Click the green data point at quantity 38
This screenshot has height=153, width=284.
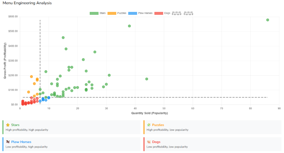[129, 26]
